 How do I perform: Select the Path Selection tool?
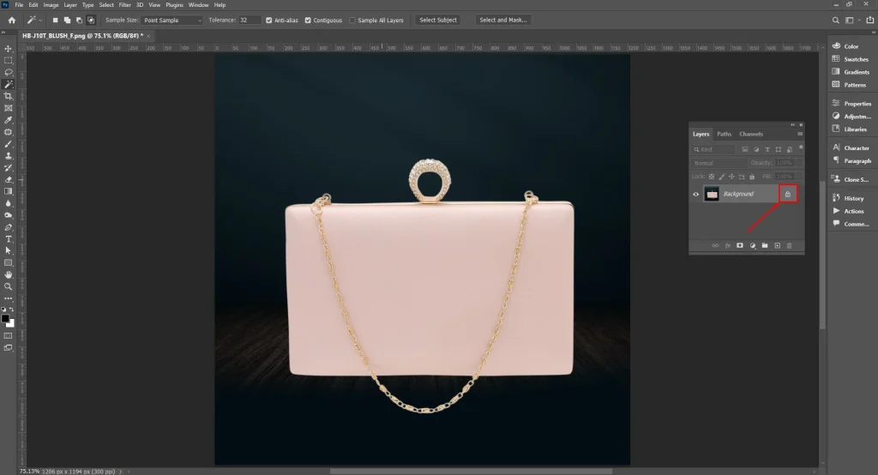coord(9,251)
